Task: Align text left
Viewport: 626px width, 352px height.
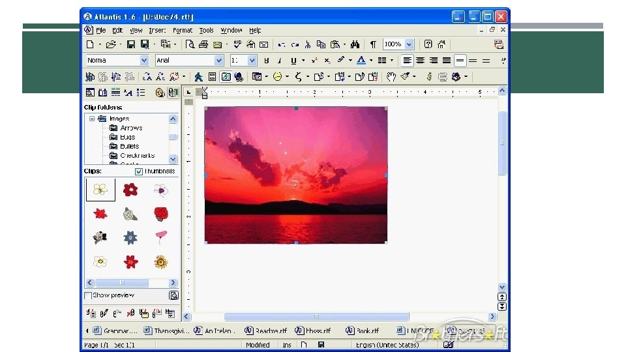Action: [x=407, y=61]
